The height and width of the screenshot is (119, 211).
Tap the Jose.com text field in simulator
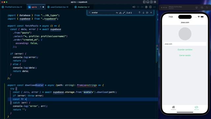185,44
